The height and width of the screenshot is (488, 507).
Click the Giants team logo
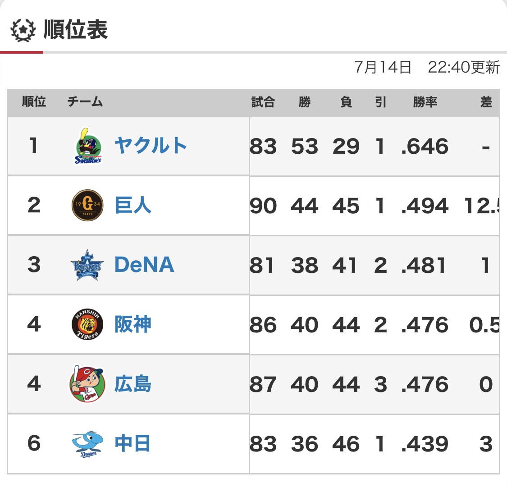pos(87,205)
